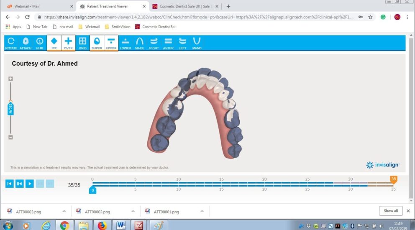Toggle the SUPER superimposition view
Screen dimensions: 415x230
pyautogui.click(x=97, y=43)
